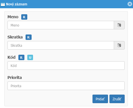Image resolution: width=133 pixels, height=108 pixels.
Task: Cancel with the Zrušiť button
Action: (117, 99)
